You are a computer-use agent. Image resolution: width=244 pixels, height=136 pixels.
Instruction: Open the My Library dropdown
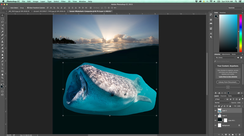pyautogui.click(x=225, y=57)
